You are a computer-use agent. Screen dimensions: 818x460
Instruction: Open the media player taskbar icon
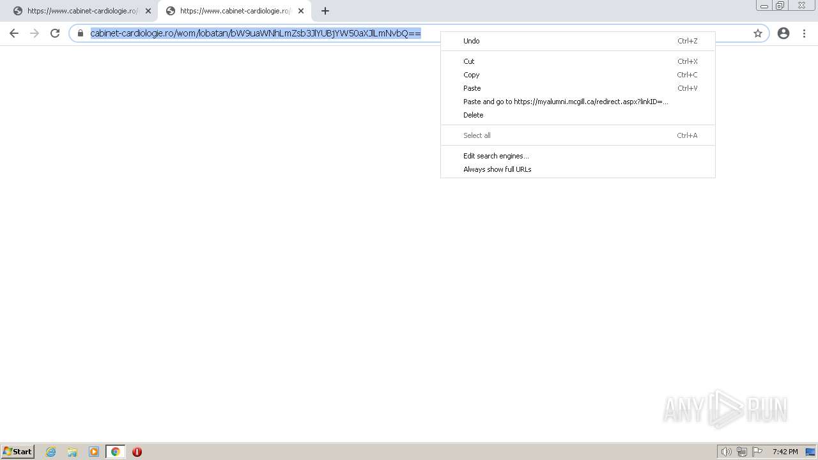click(94, 452)
